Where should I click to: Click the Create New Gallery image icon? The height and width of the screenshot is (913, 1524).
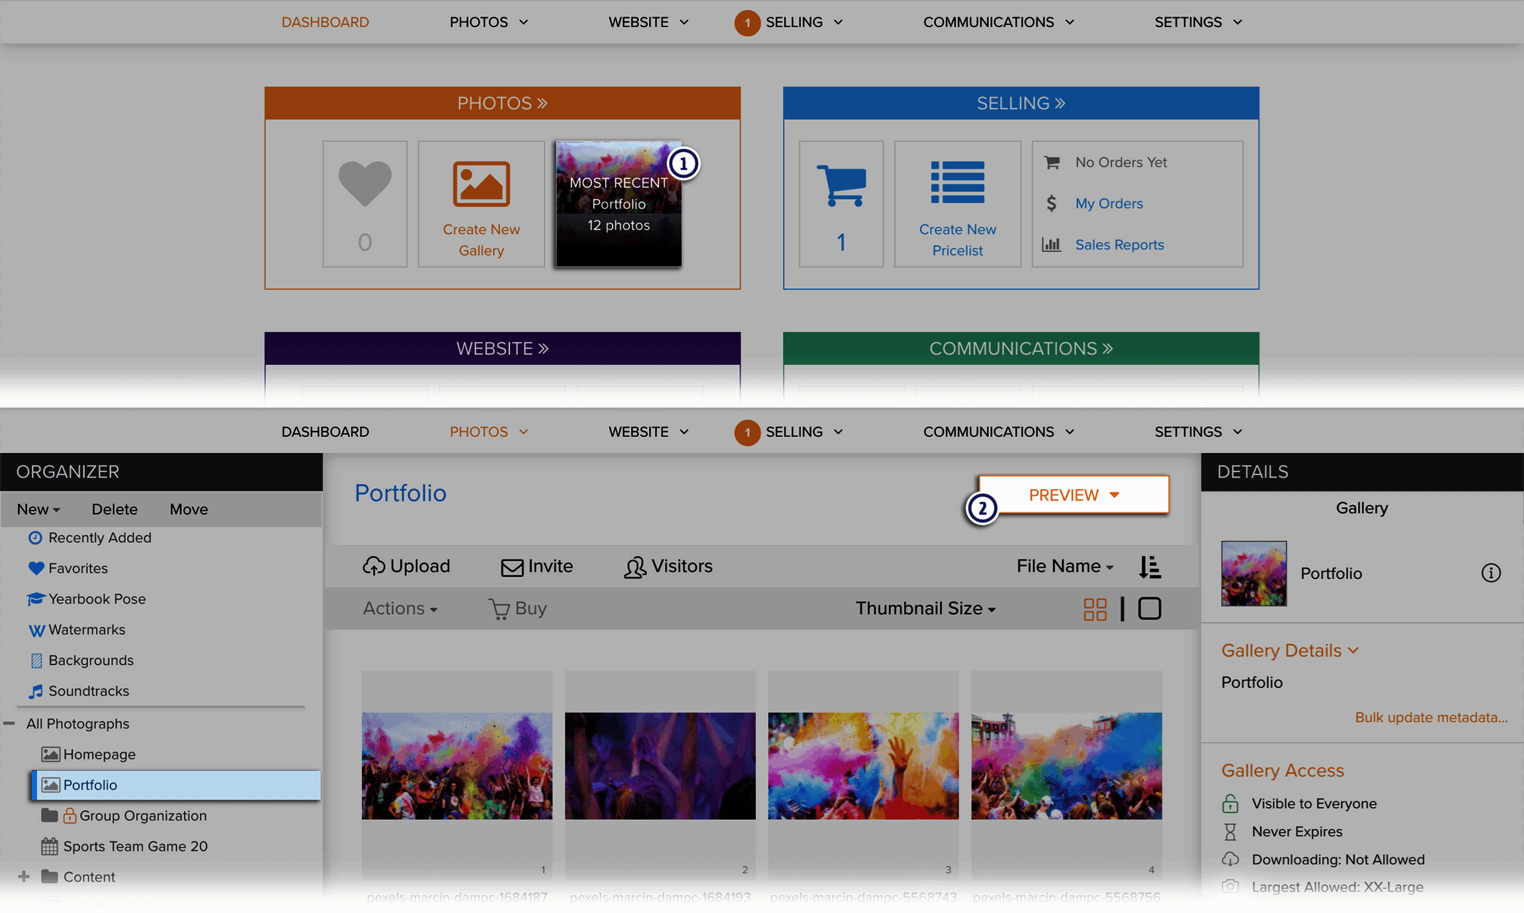point(481,184)
